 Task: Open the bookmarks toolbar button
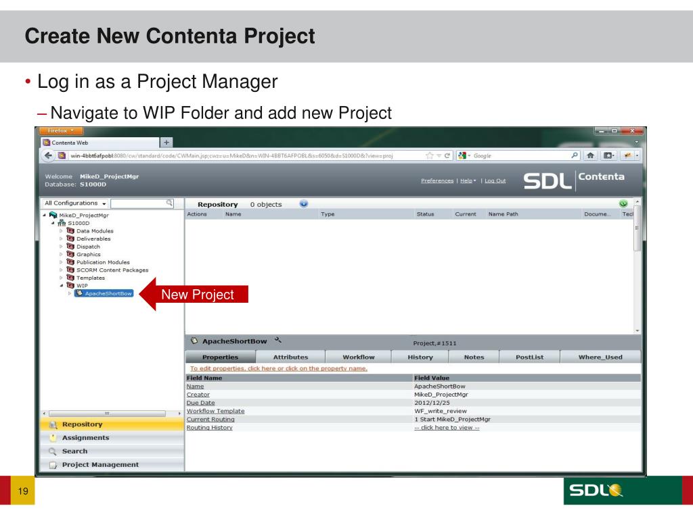[608, 155]
